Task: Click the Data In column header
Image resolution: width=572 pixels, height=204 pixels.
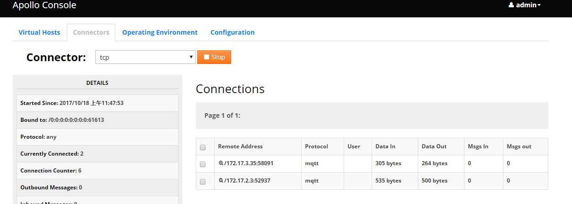Action: [x=385, y=146]
